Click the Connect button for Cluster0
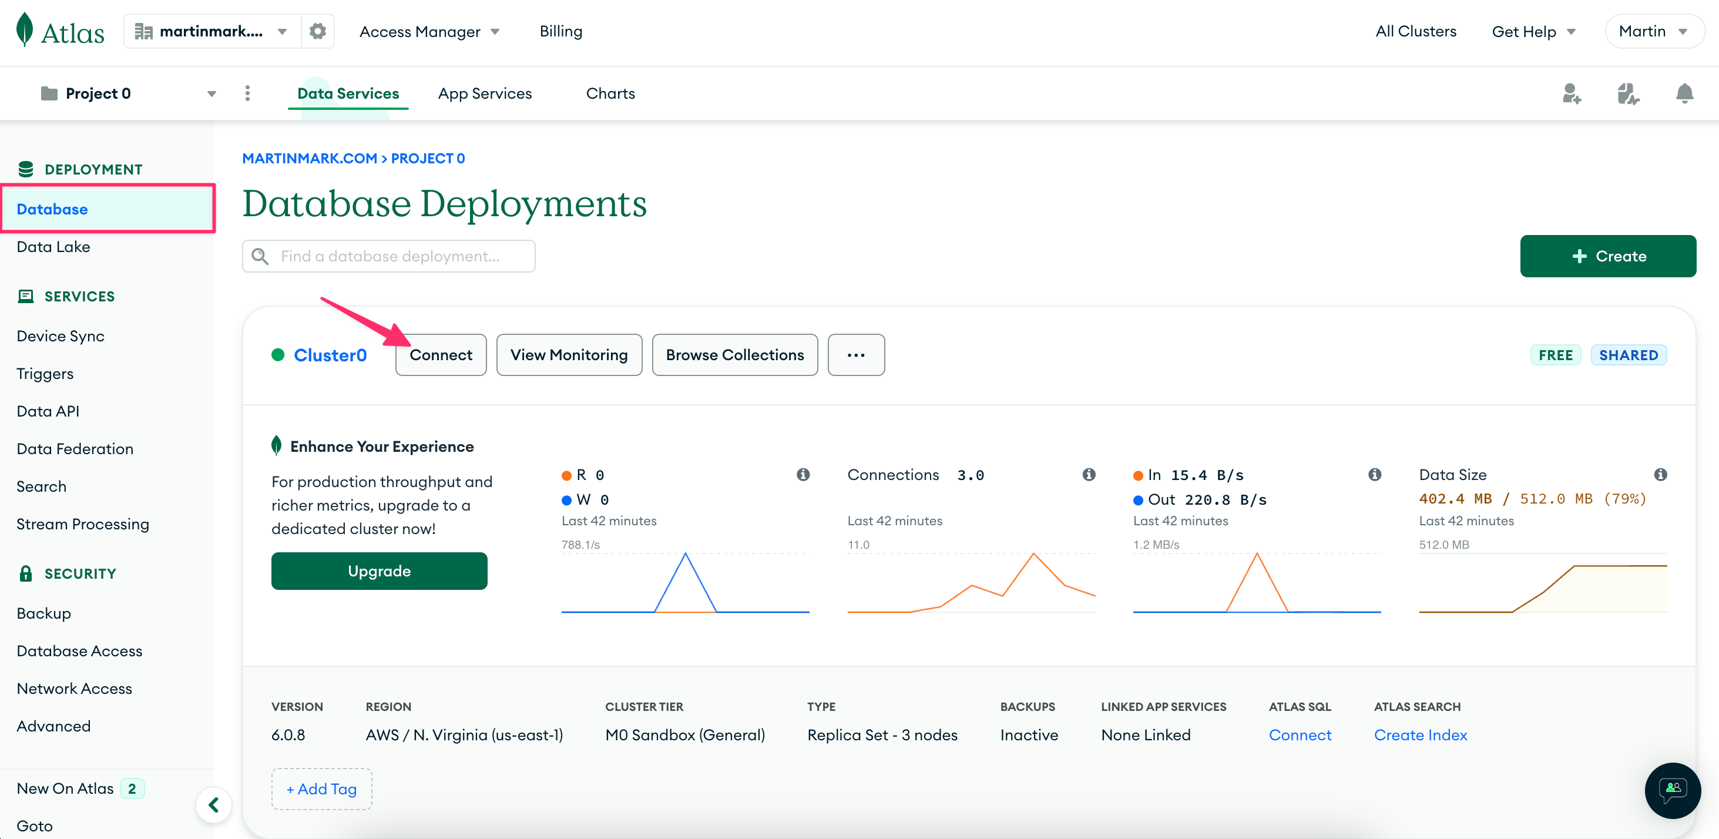The height and width of the screenshot is (839, 1719). pyautogui.click(x=441, y=355)
